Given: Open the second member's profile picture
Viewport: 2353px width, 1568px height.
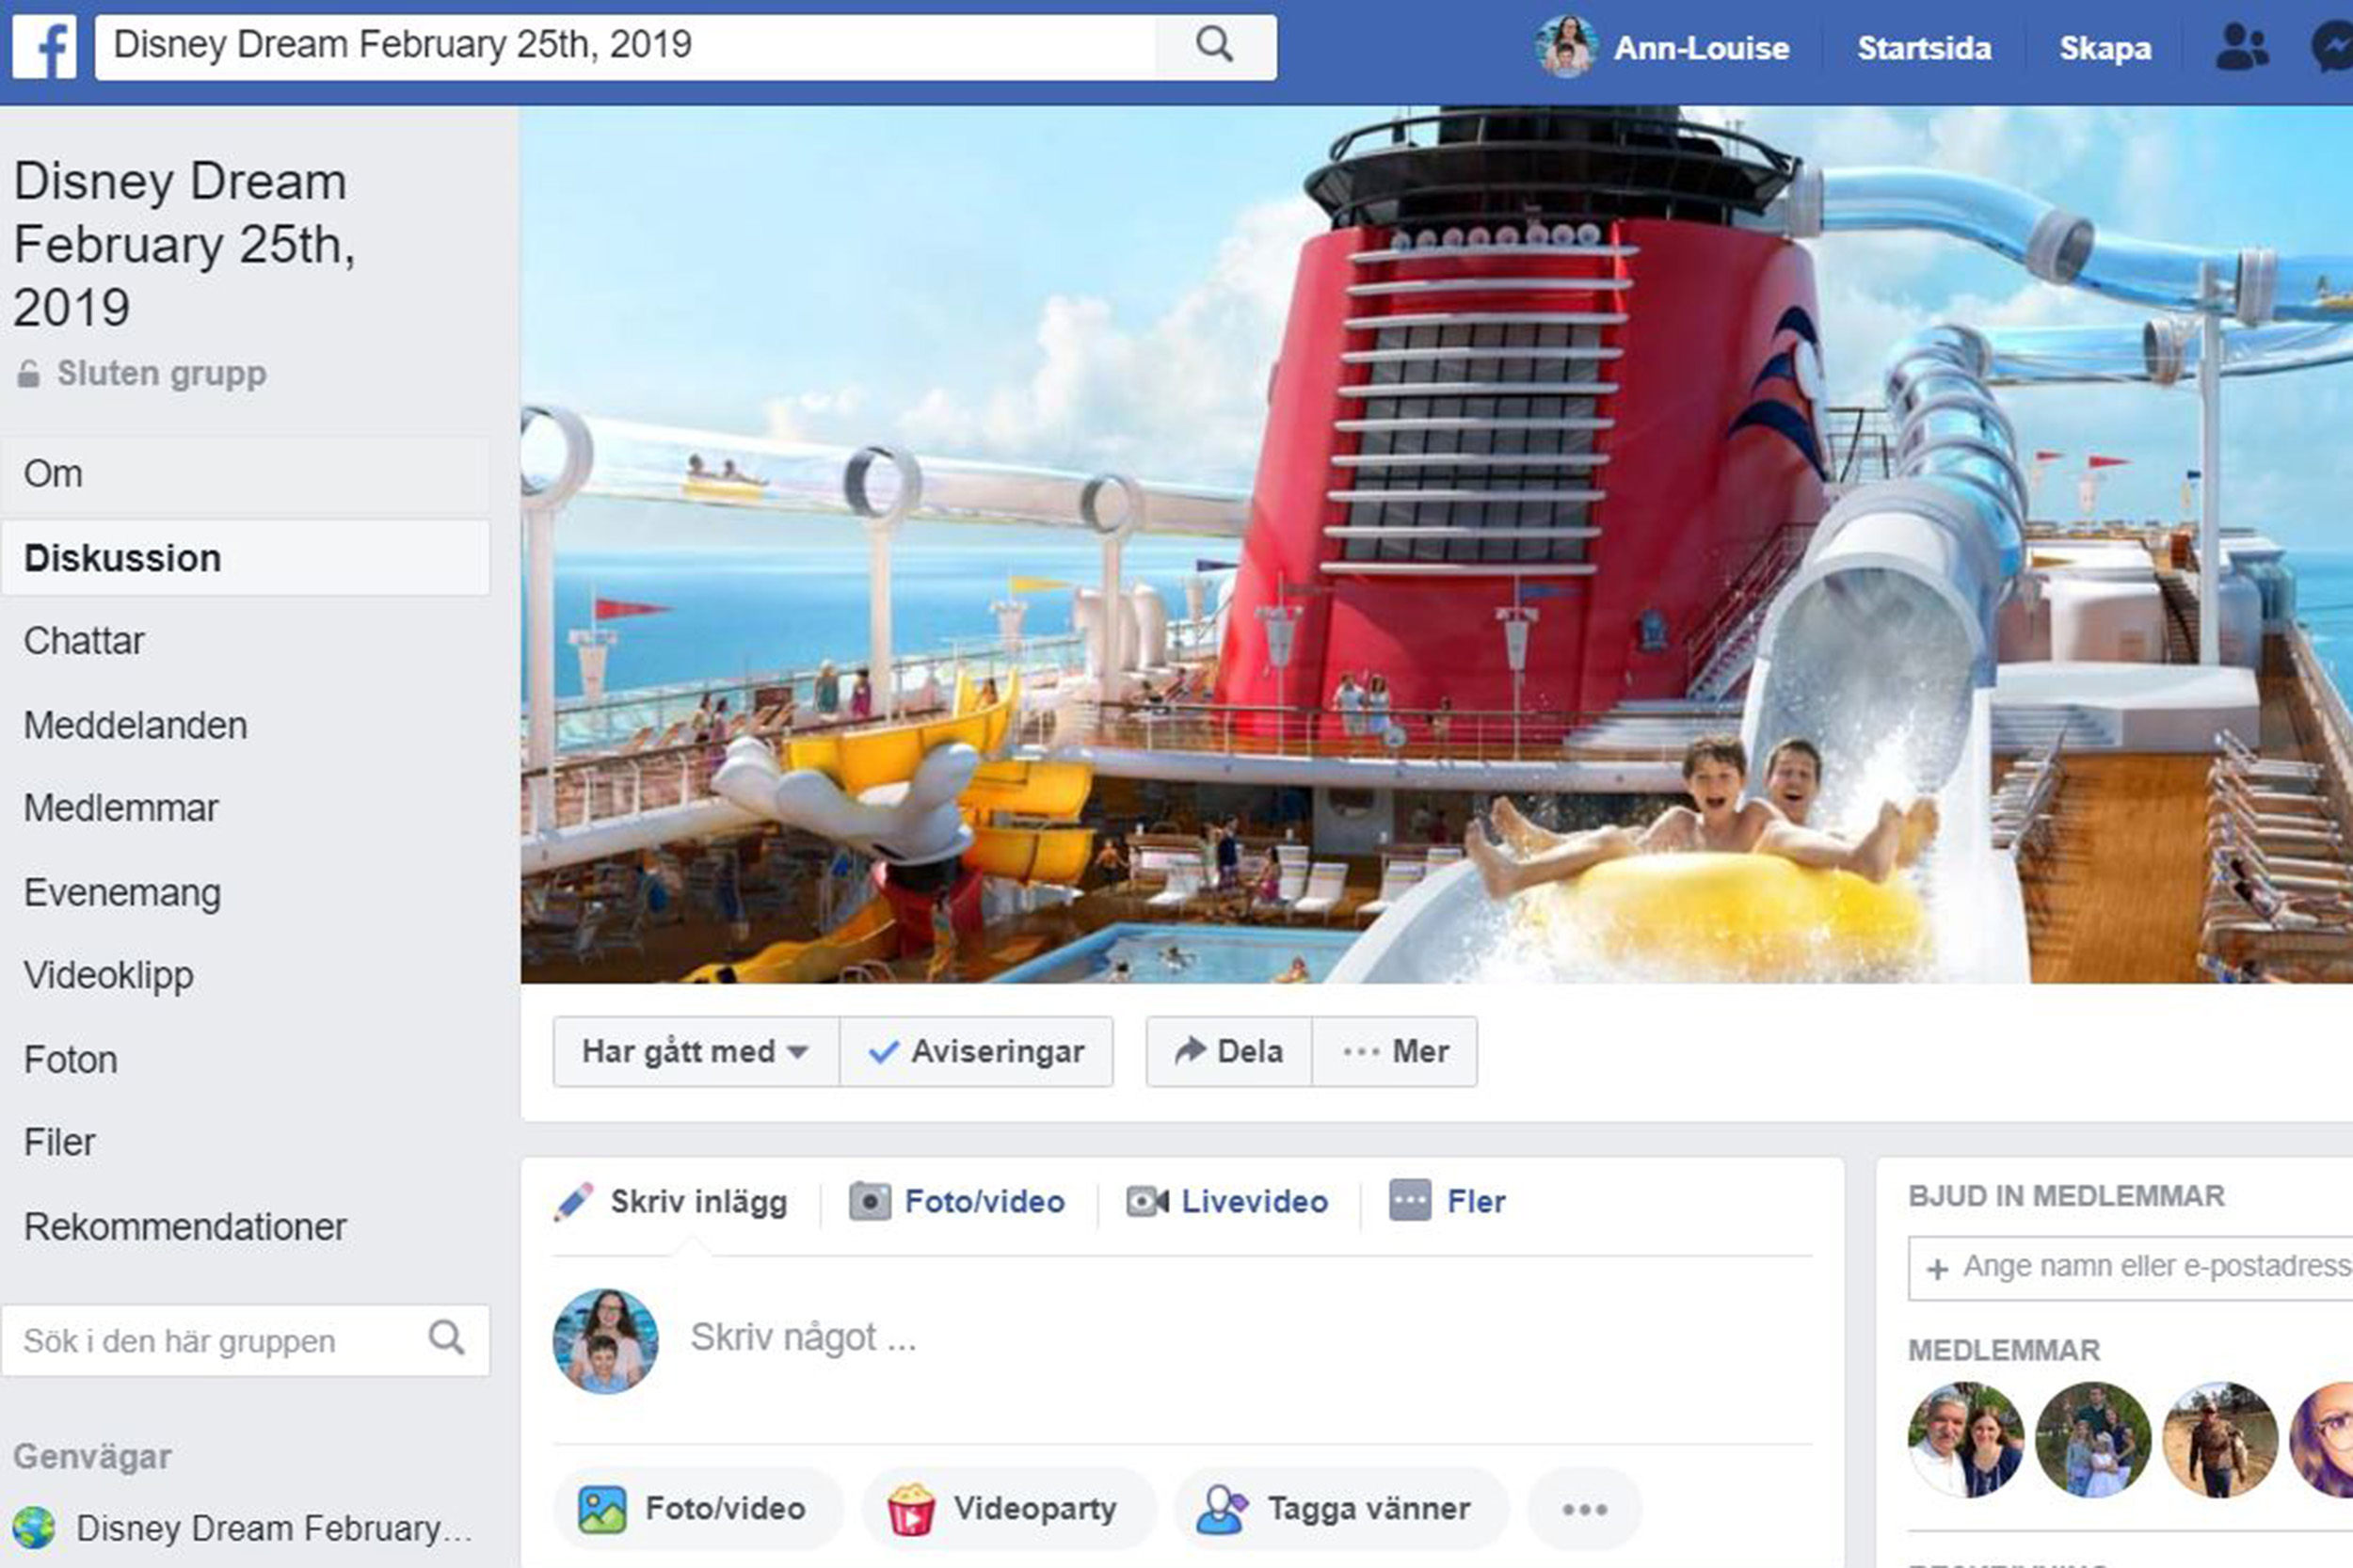Looking at the screenshot, I should [x=2093, y=1440].
